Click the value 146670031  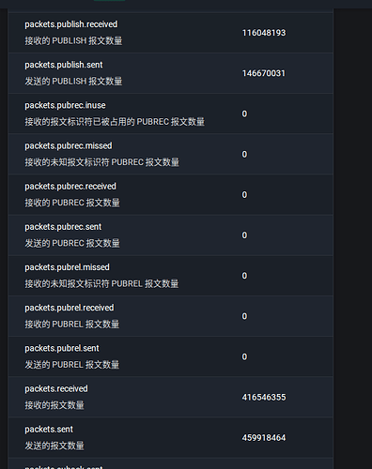264,73
